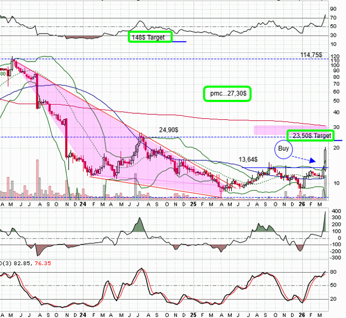Click the 148$ Target label box
Screen dimensions: 346x318
[149, 37]
